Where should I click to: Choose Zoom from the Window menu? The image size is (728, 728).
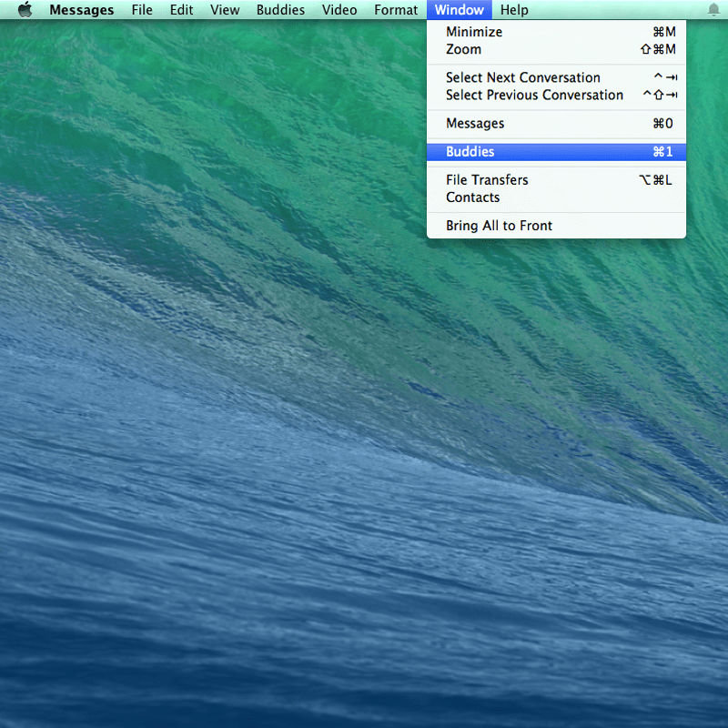point(556,49)
